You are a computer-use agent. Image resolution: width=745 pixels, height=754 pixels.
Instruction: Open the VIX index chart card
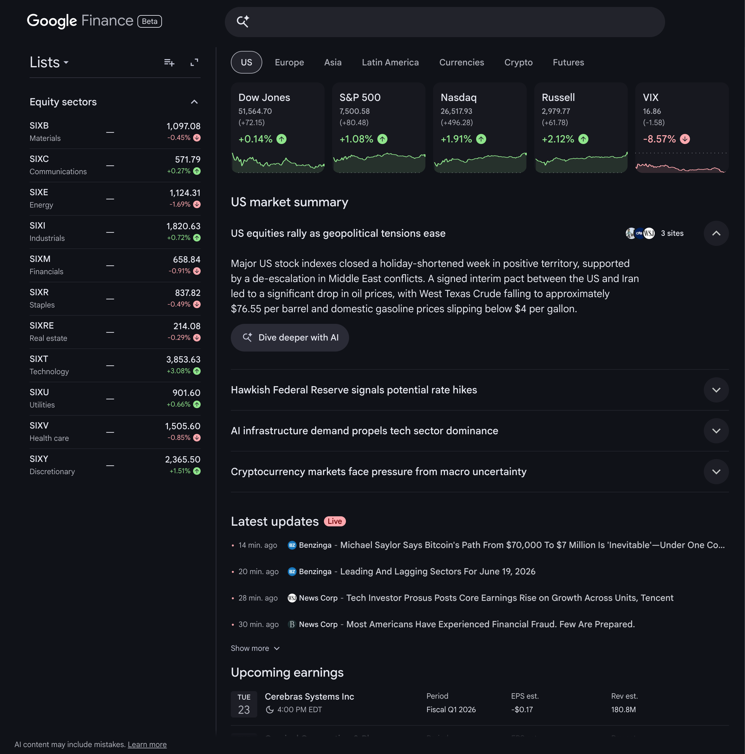click(682, 128)
